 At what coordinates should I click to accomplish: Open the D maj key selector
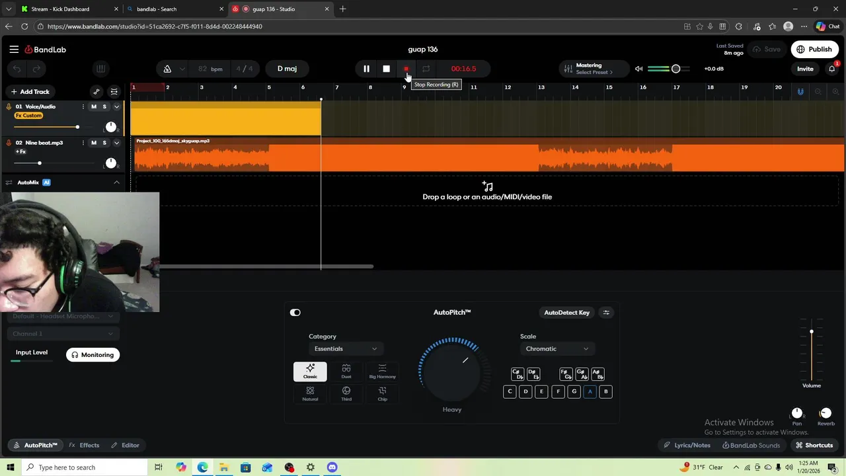287,69
